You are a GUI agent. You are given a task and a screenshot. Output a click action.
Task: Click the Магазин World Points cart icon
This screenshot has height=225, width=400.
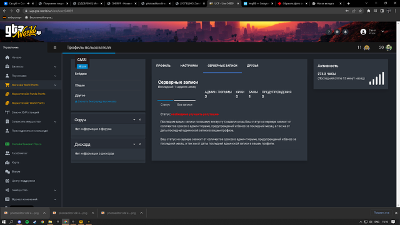pos(7,85)
